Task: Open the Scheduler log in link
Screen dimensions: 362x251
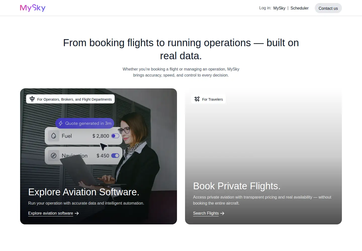Action: [299, 8]
